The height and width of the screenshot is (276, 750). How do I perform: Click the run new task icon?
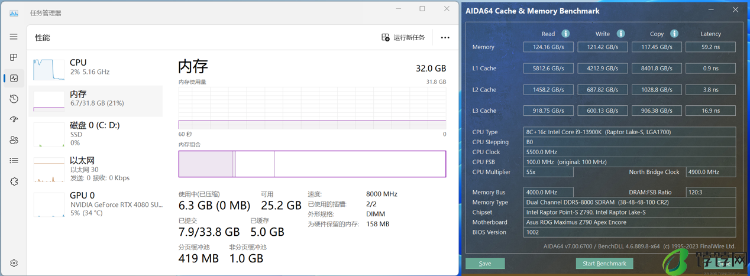click(386, 37)
